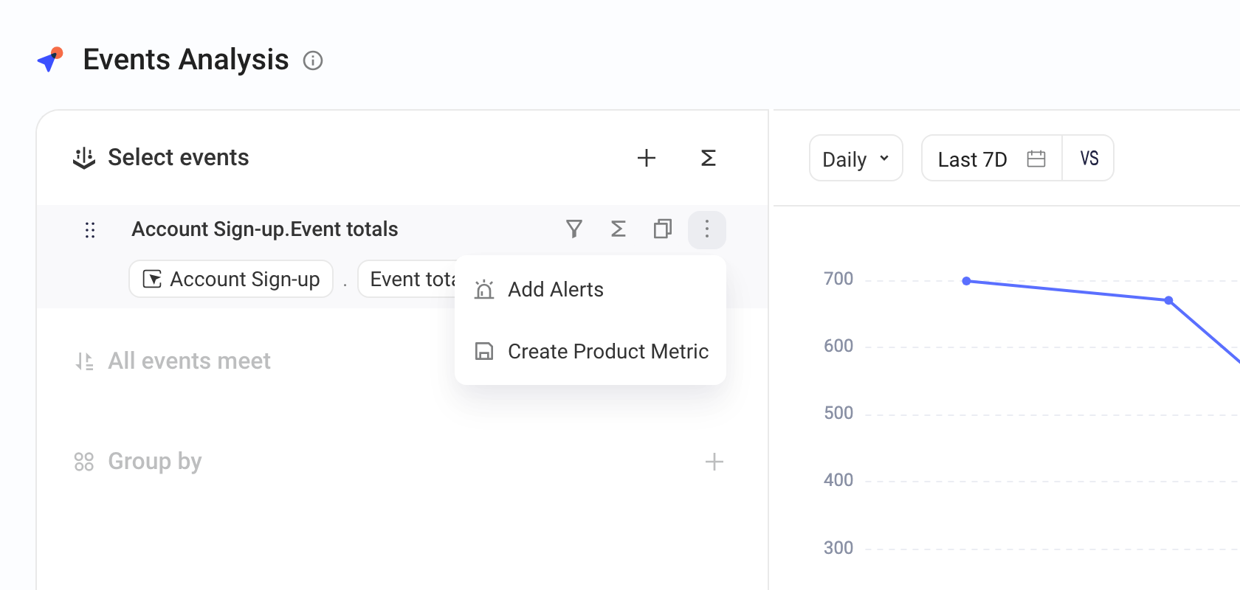Click the sigma formula icon in Select events header
This screenshot has width=1240, height=590.
click(x=709, y=158)
